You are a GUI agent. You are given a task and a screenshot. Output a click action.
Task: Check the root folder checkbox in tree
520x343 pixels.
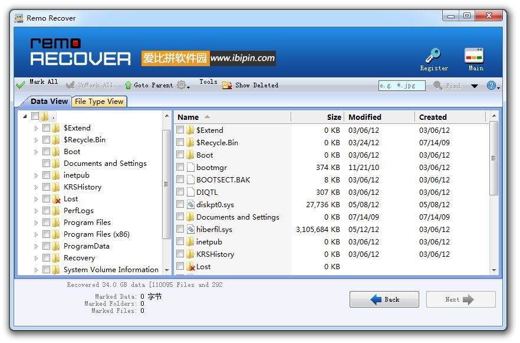click(x=35, y=116)
